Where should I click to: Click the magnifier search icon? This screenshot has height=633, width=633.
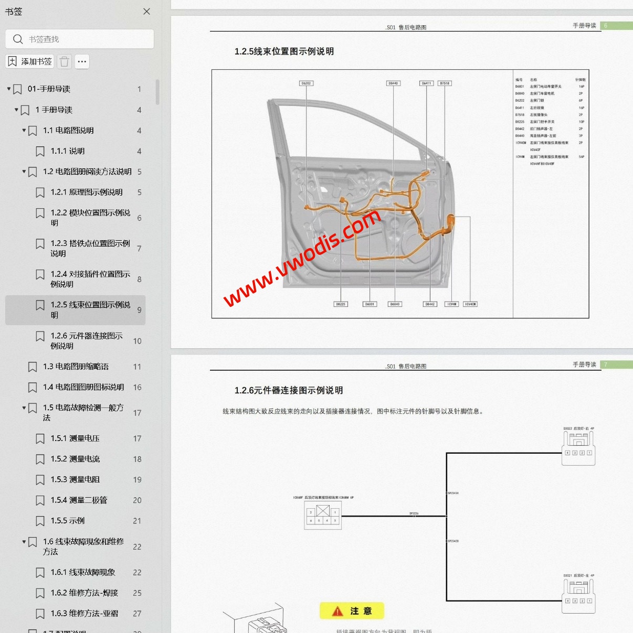(x=18, y=39)
